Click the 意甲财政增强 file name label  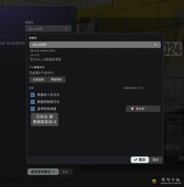(47, 109)
